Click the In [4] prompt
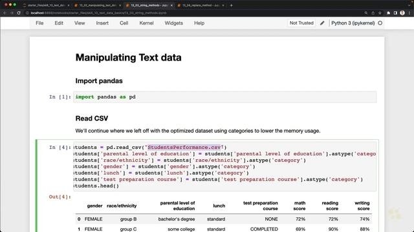Screen dimensions: 414x232 pos(60,148)
